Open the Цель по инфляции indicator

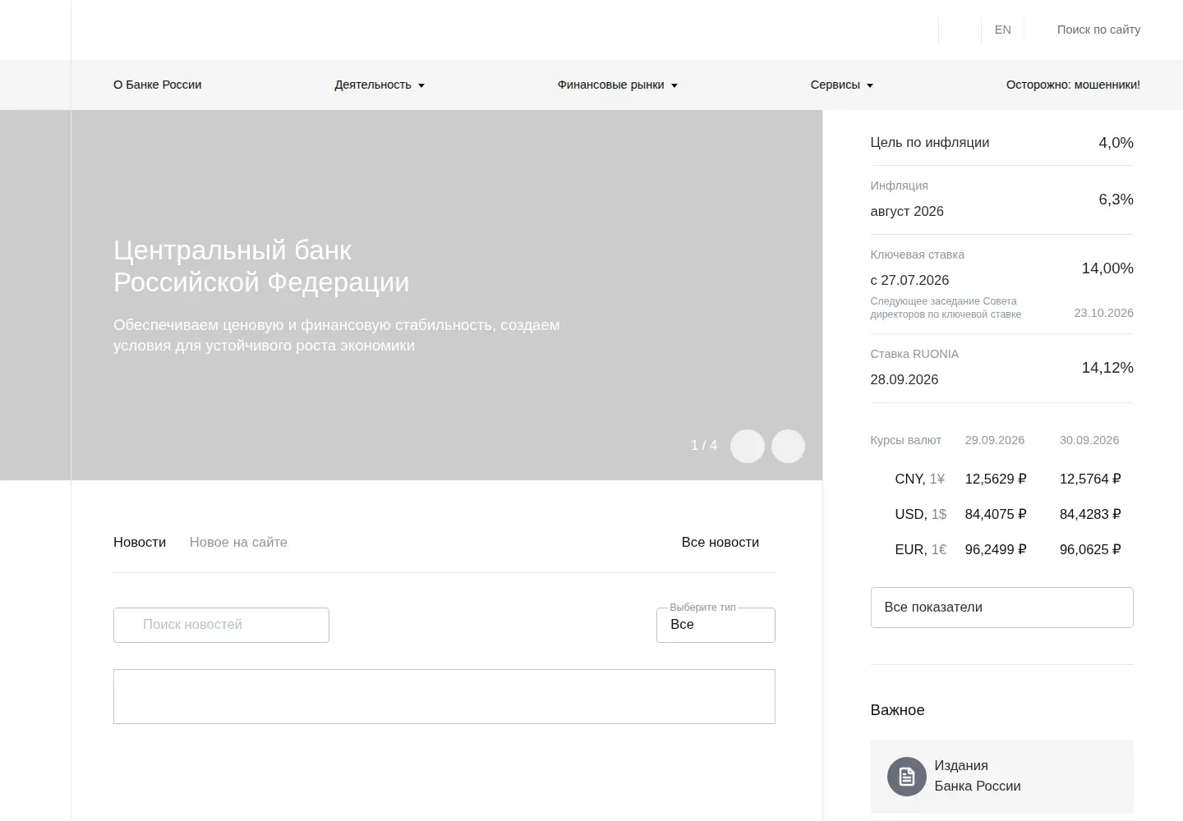coord(1002,143)
